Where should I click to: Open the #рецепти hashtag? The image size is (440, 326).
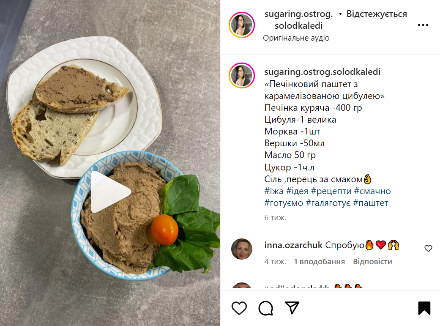[331, 191]
